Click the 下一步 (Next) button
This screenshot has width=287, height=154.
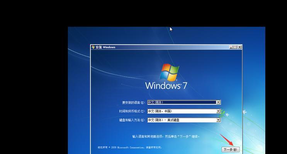tap(231, 149)
